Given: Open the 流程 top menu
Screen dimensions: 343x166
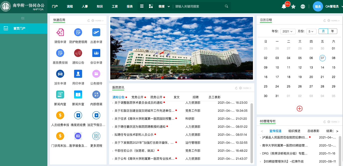Looking at the screenshot, I should [70, 6].
